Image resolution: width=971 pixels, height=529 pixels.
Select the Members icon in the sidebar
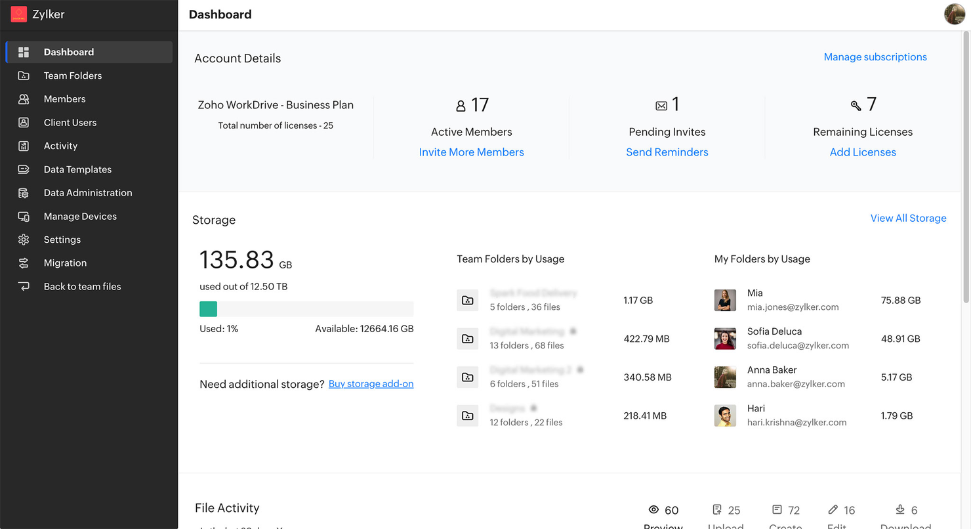tap(24, 99)
